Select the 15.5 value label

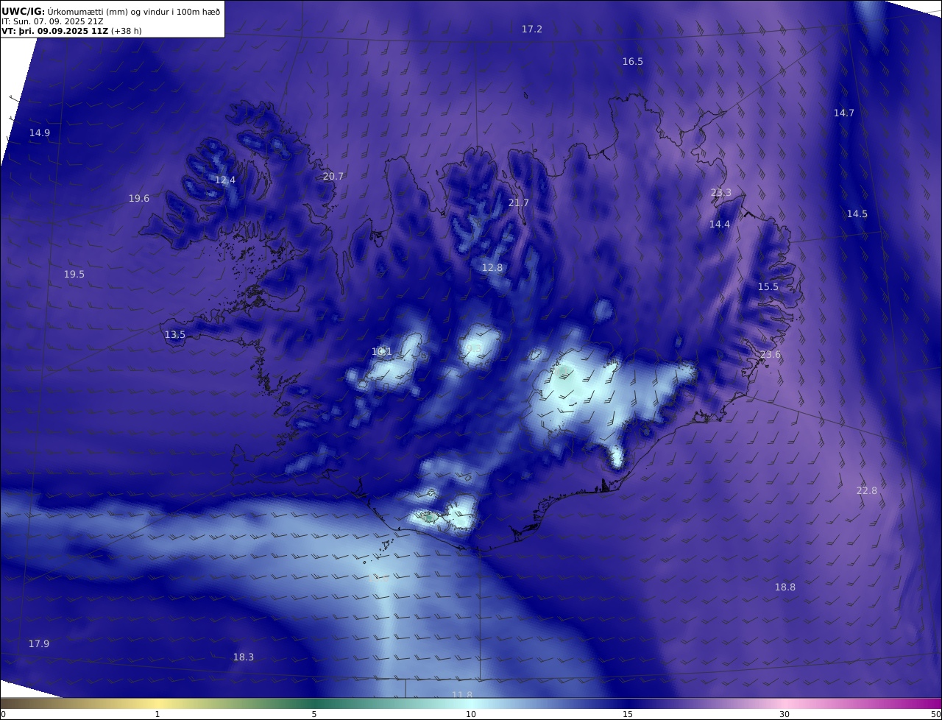tap(768, 286)
